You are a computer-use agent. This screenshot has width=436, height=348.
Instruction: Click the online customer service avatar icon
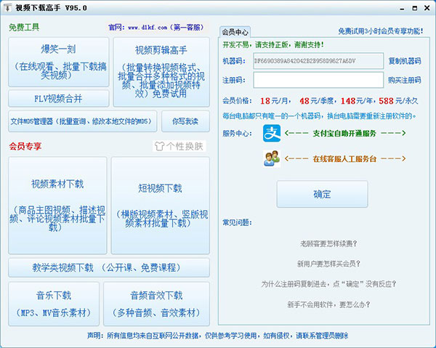pos(272,158)
